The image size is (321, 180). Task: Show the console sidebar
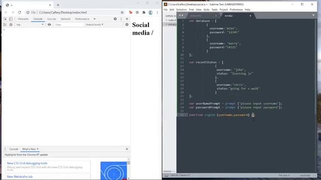tap(5, 24)
